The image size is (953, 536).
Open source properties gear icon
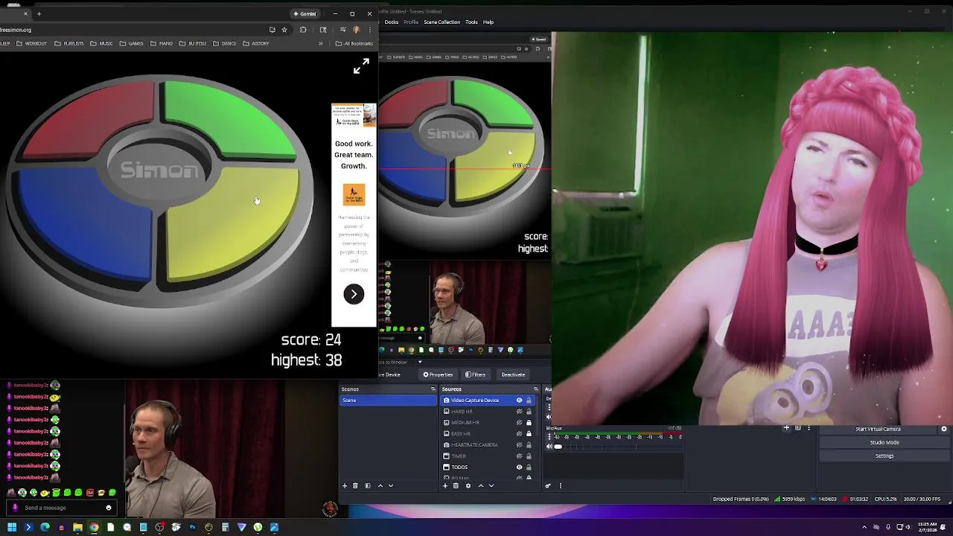(468, 485)
